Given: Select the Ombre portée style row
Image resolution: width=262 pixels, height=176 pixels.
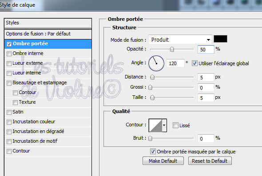Looking at the screenshot, I should pyautogui.click(x=48, y=44).
